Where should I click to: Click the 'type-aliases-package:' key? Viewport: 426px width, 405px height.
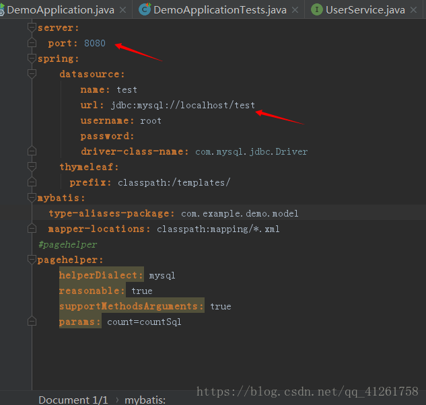click(112, 213)
